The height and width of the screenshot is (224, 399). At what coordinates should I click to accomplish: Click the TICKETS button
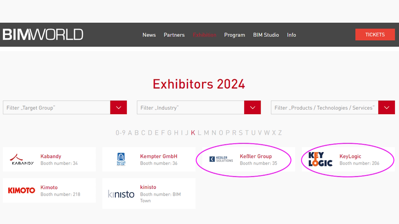pos(375,35)
